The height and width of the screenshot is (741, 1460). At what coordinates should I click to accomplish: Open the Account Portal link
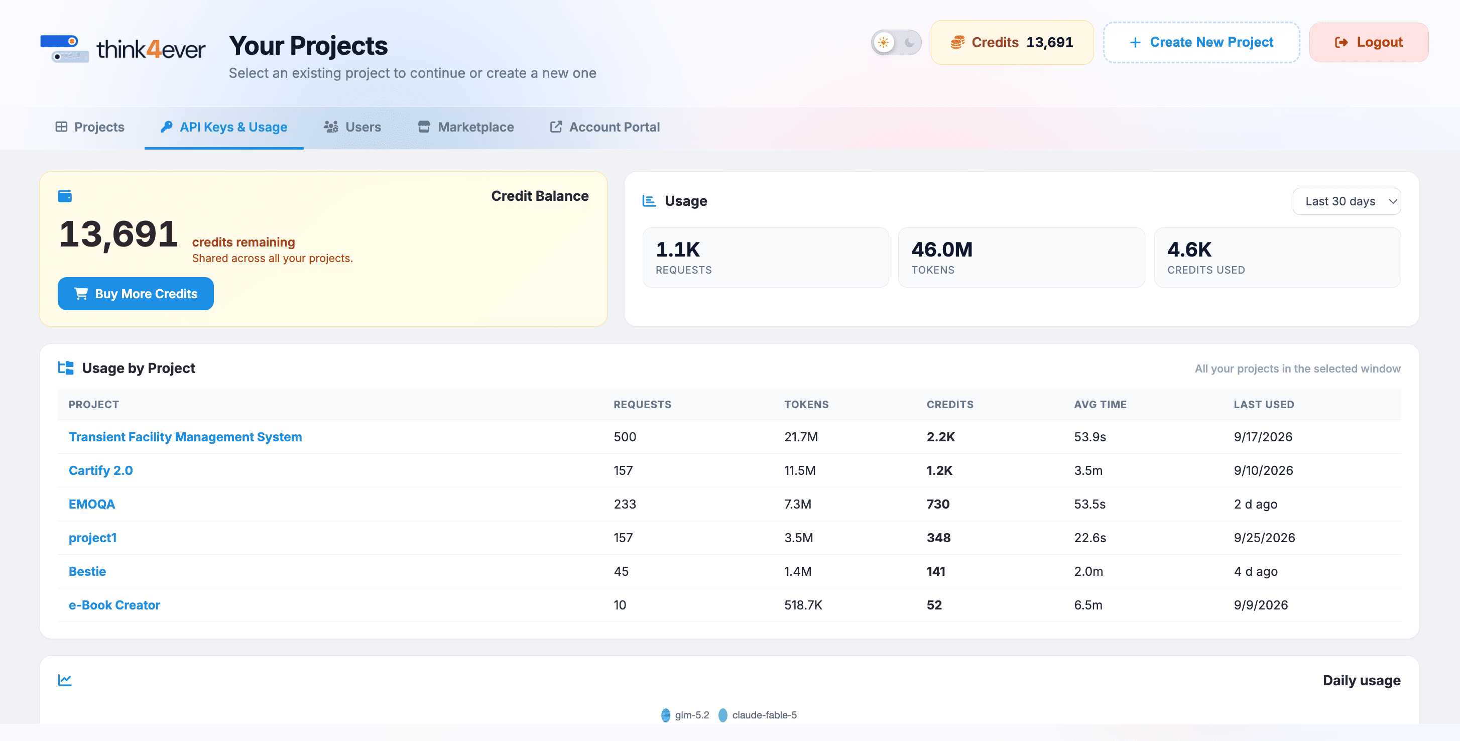(x=605, y=127)
